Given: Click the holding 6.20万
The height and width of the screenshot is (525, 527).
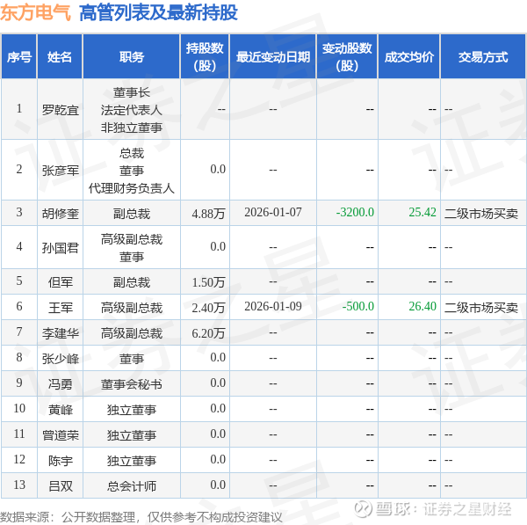Looking at the screenshot, I should pyautogui.click(x=208, y=333).
